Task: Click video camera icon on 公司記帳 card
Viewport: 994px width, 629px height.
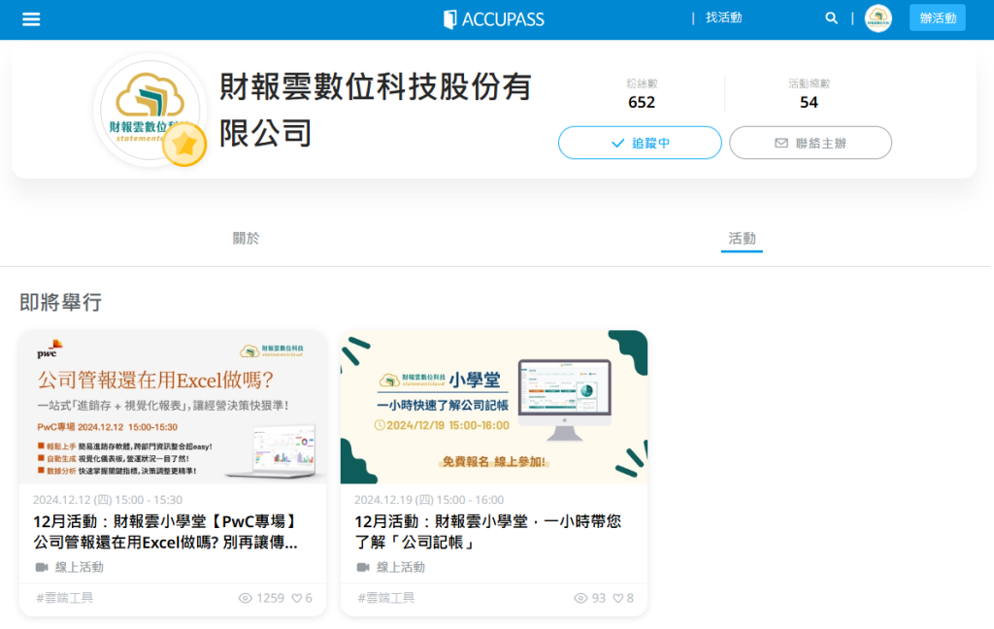Action: tap(363, 567)
